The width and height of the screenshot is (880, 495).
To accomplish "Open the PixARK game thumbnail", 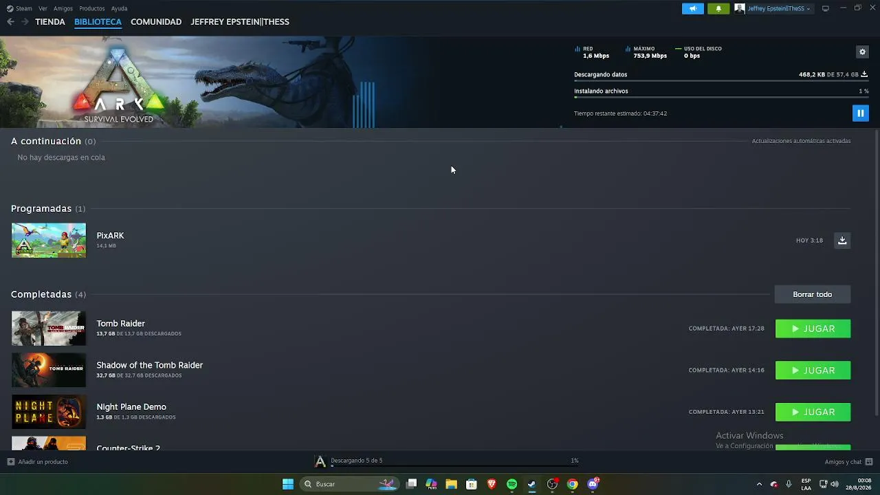I will click(49, 240).
